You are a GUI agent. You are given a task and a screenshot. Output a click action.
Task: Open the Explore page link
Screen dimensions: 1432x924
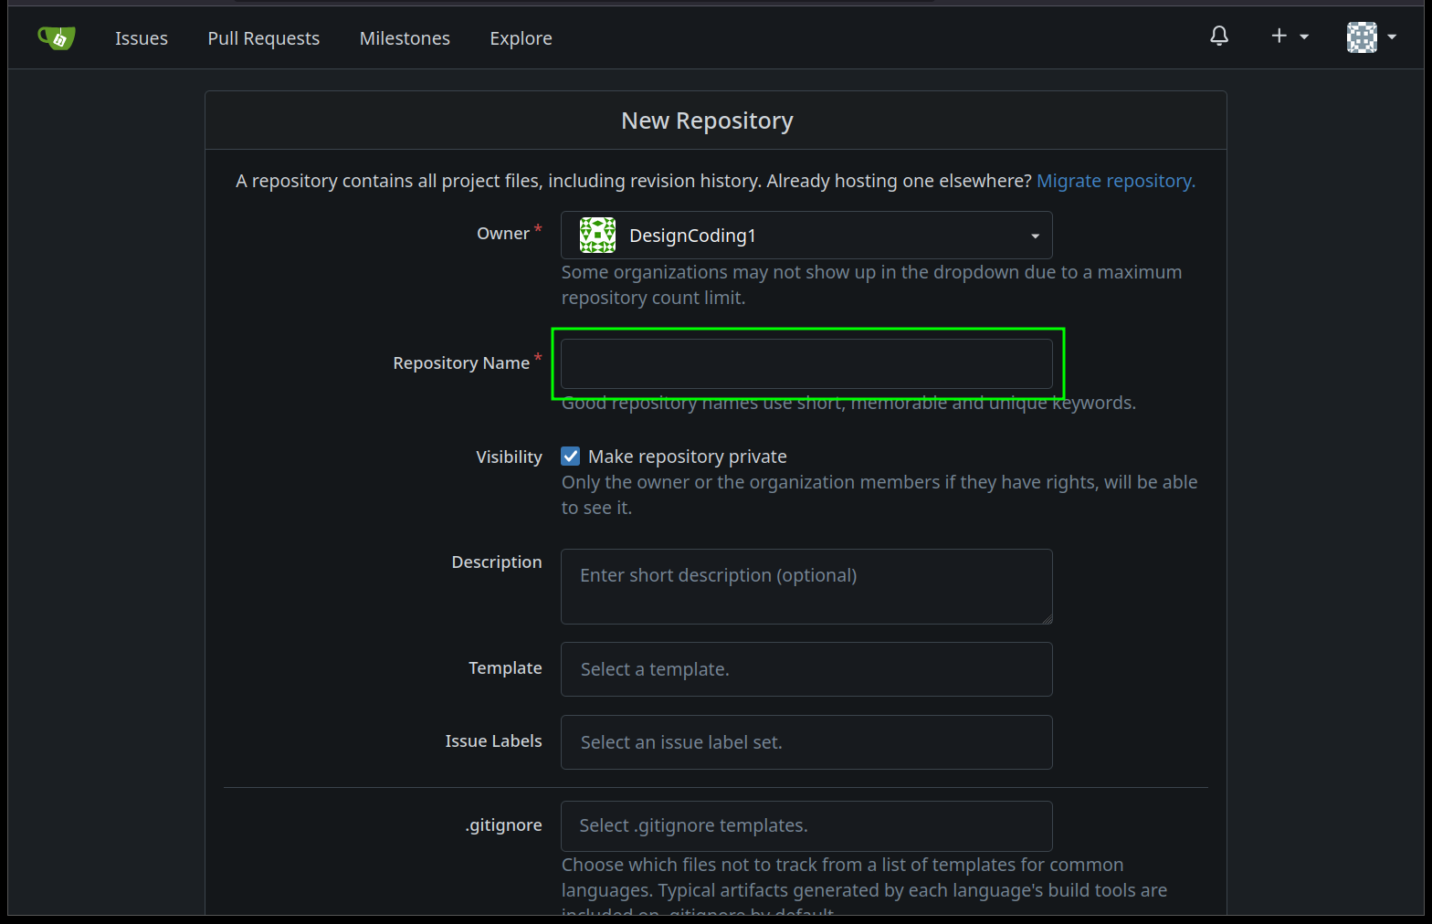(521, 38)
